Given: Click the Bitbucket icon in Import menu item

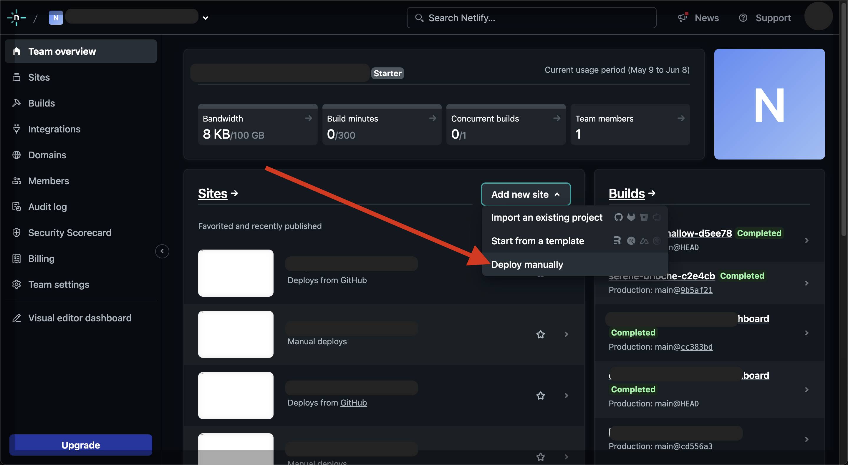Looking at the screenshot, I should point(644,217).
